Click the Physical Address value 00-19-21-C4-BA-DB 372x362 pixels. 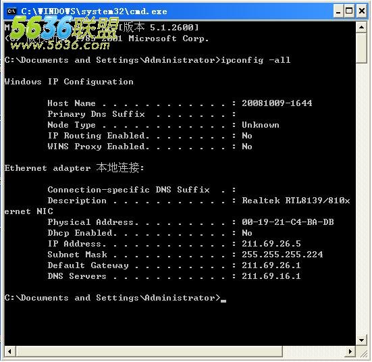coord(288,222)
